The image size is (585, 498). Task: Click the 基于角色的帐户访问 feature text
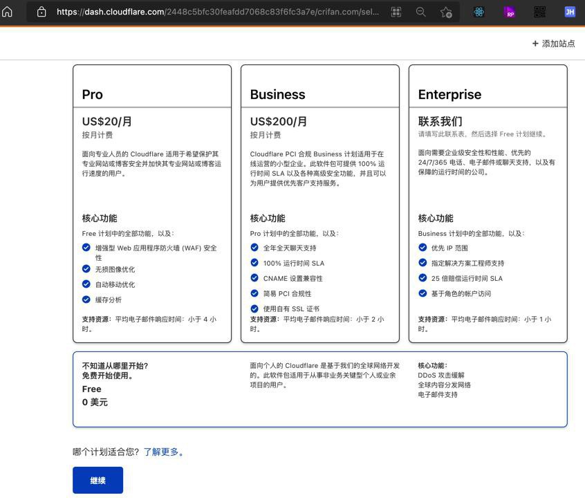point(461,294)
